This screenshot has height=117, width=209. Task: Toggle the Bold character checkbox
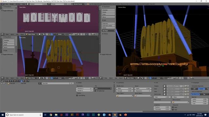pos(173,107)
